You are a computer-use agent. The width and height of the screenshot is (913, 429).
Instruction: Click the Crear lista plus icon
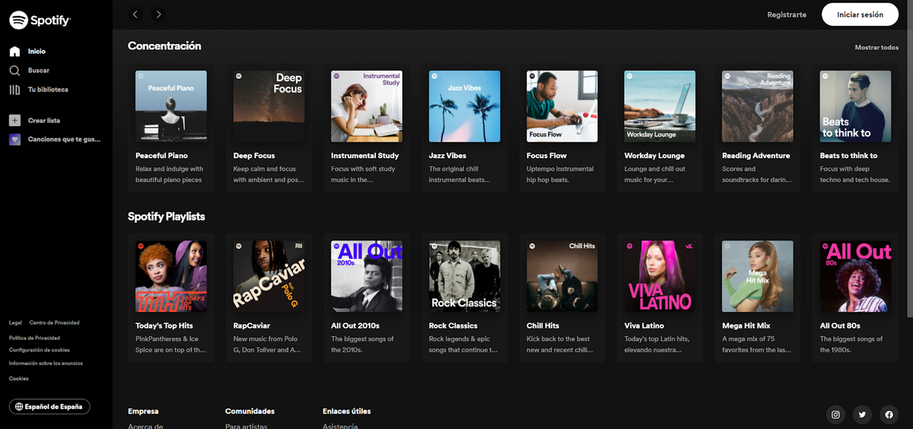tap(14, 120)
